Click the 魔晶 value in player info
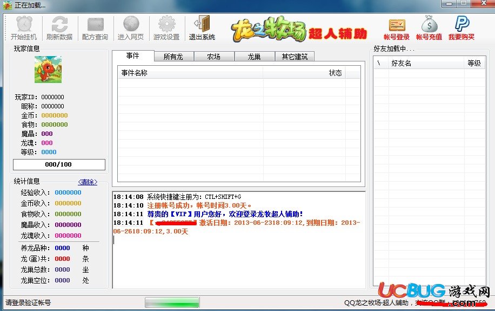Image resolution: width=495 pixels, height=311 pixels. click(x=47, y=134)
